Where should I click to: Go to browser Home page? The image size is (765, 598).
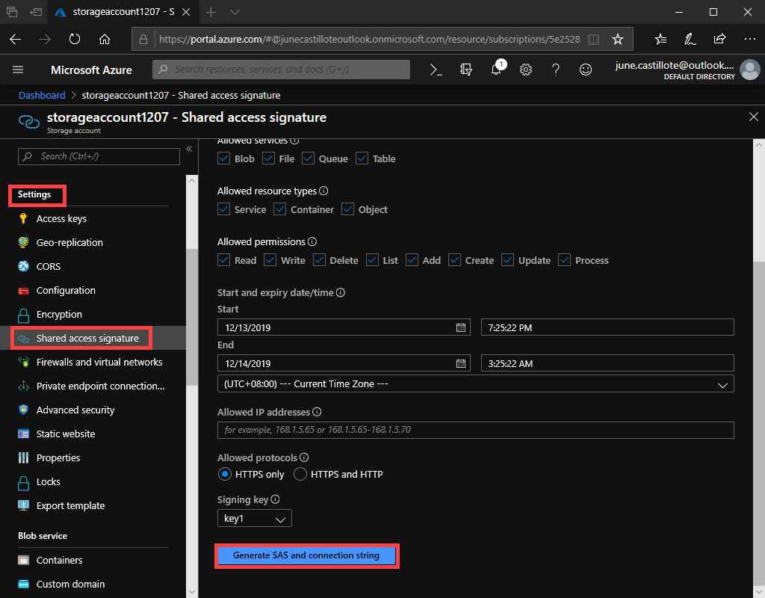click(105, 39)
